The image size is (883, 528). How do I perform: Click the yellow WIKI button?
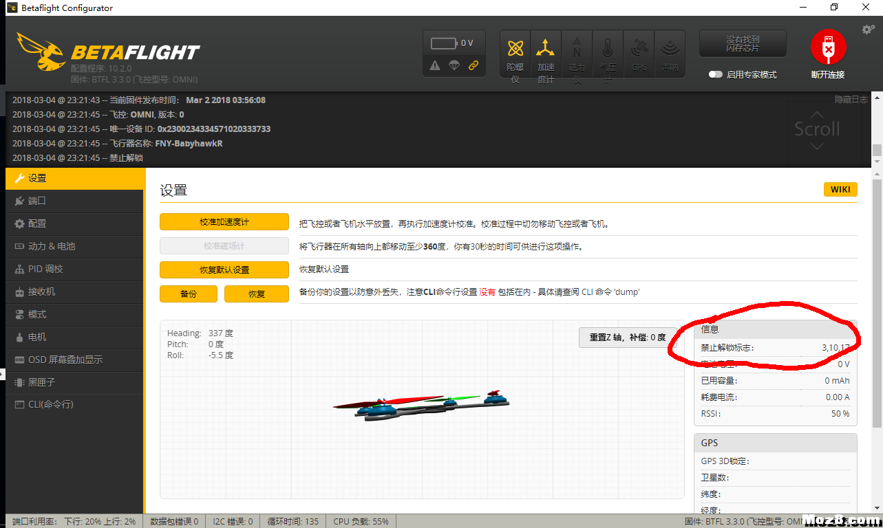tap(840, 190)
